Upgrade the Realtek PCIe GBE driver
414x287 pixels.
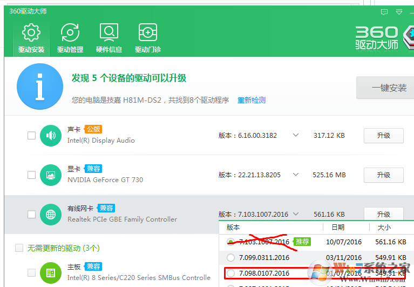[384, 213]
